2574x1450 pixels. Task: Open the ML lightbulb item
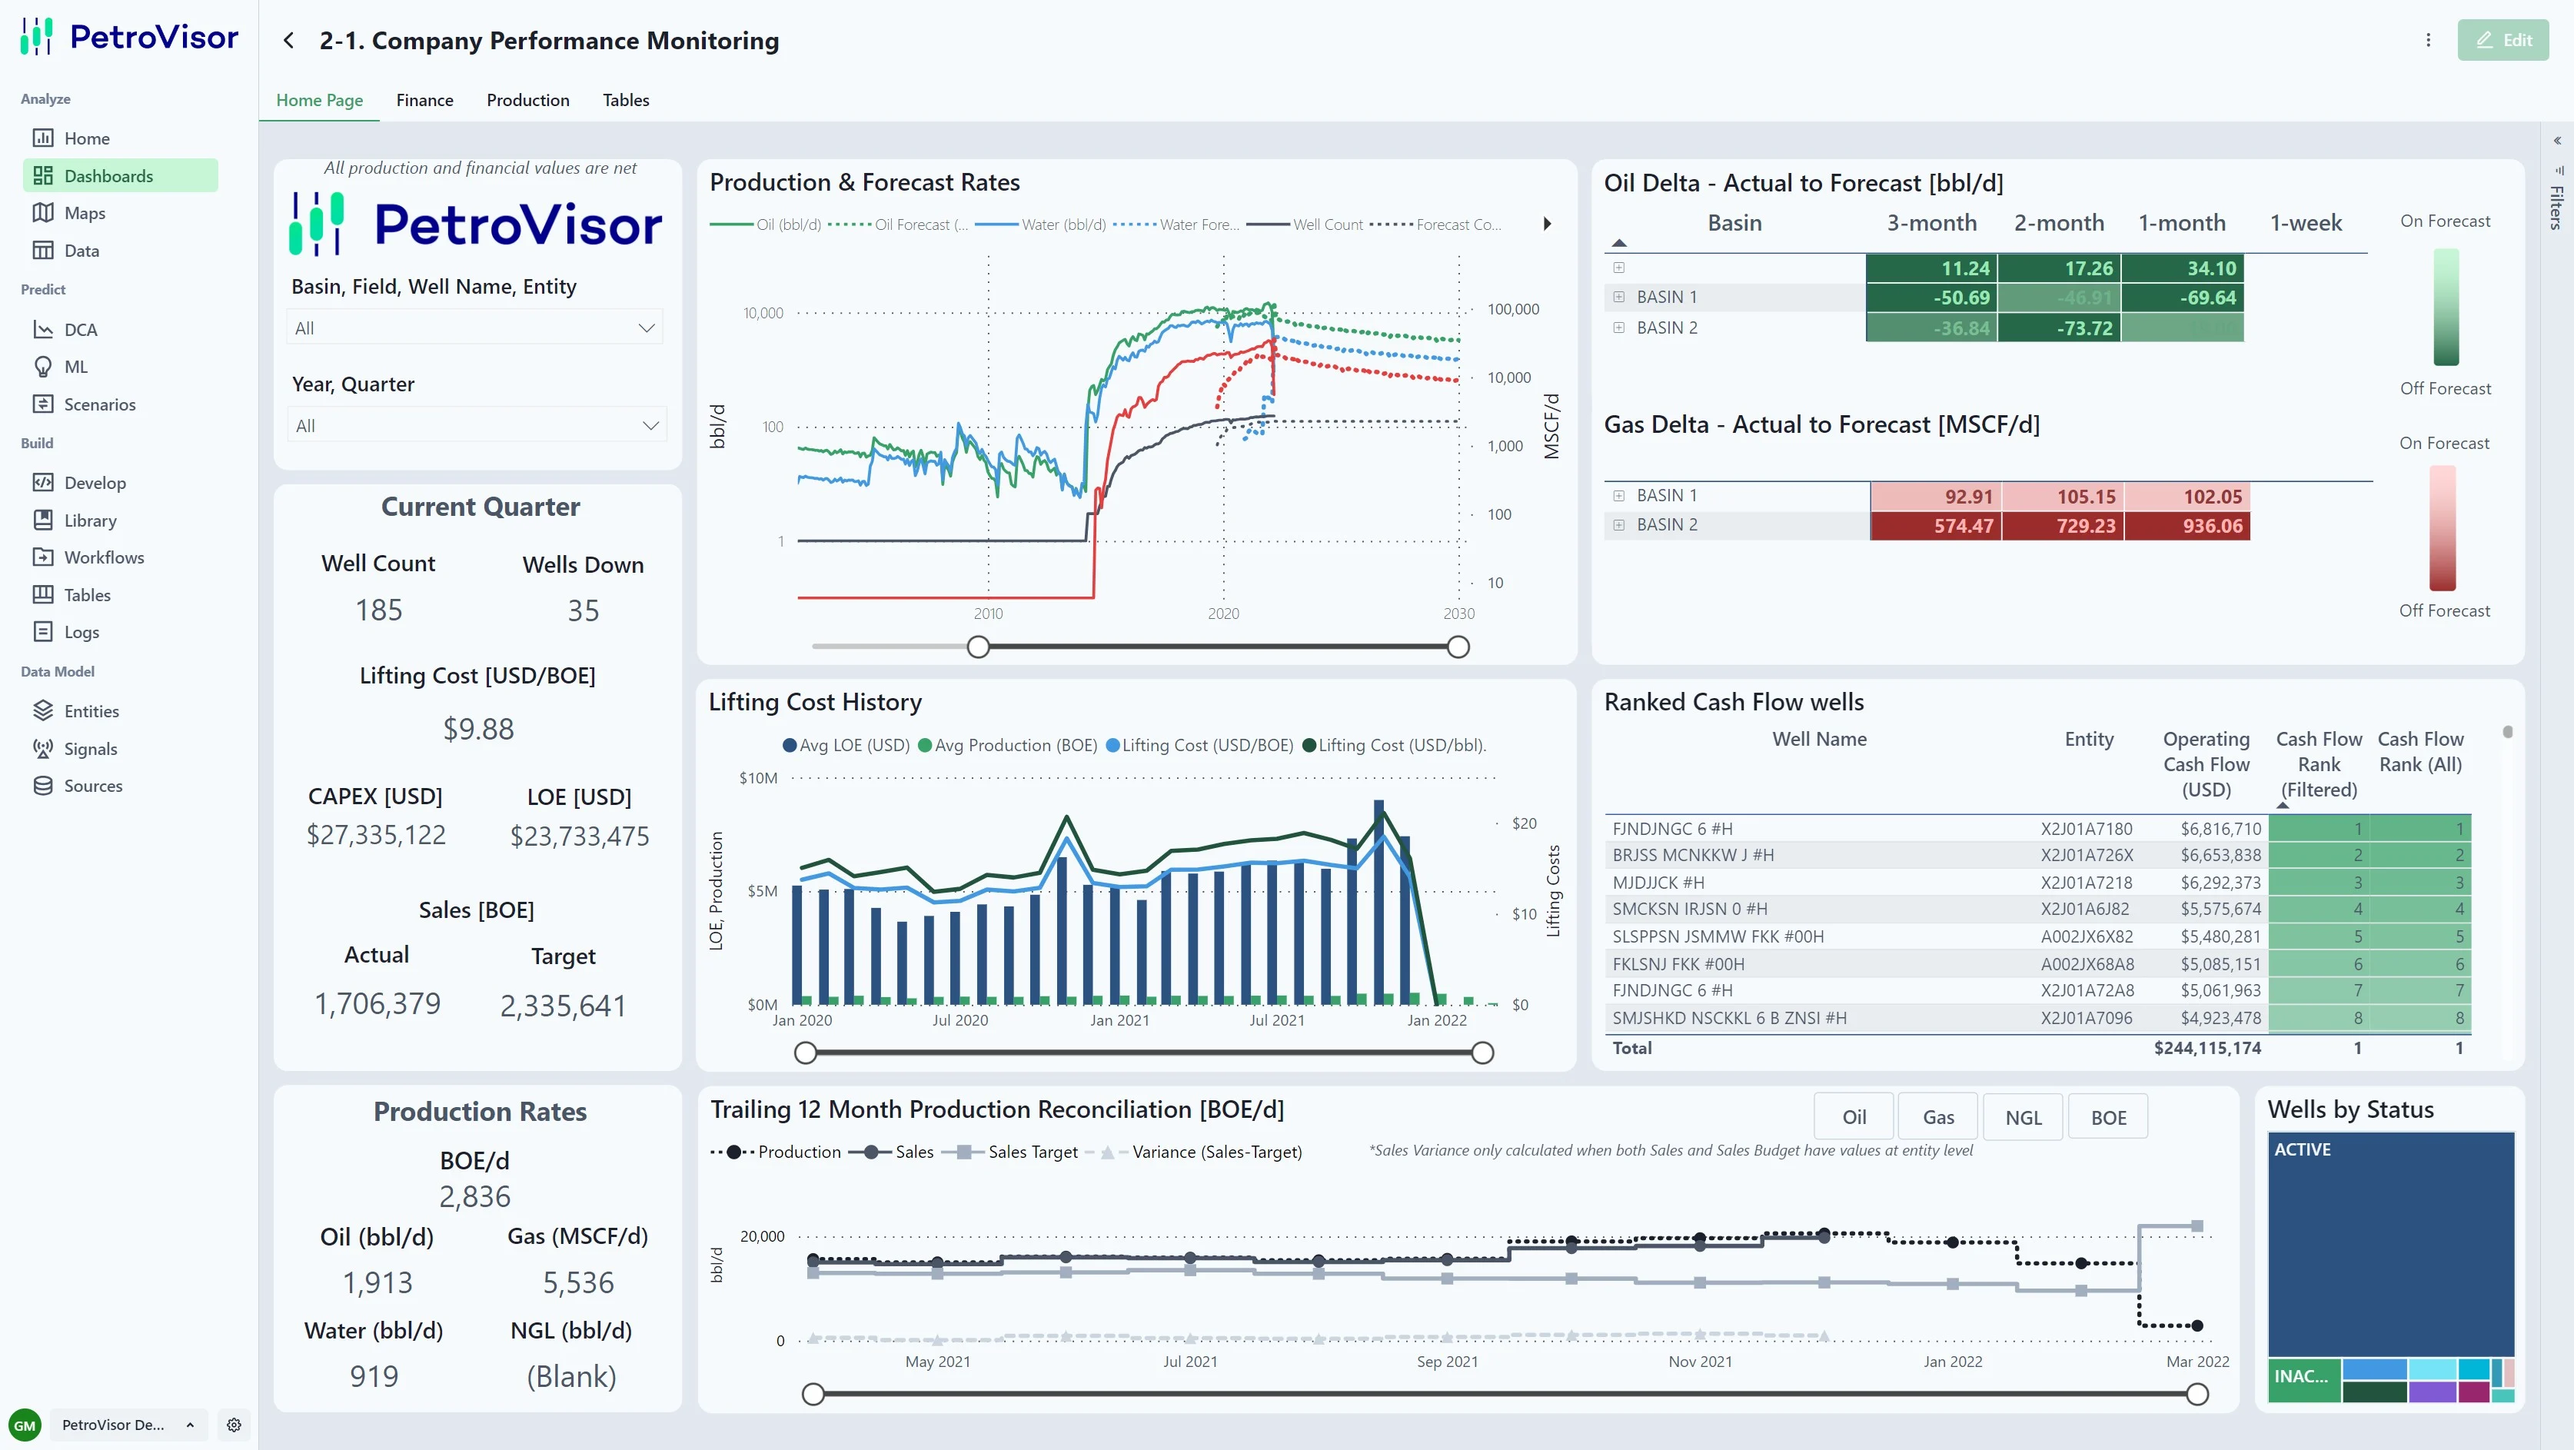click(x=76, y=367)
